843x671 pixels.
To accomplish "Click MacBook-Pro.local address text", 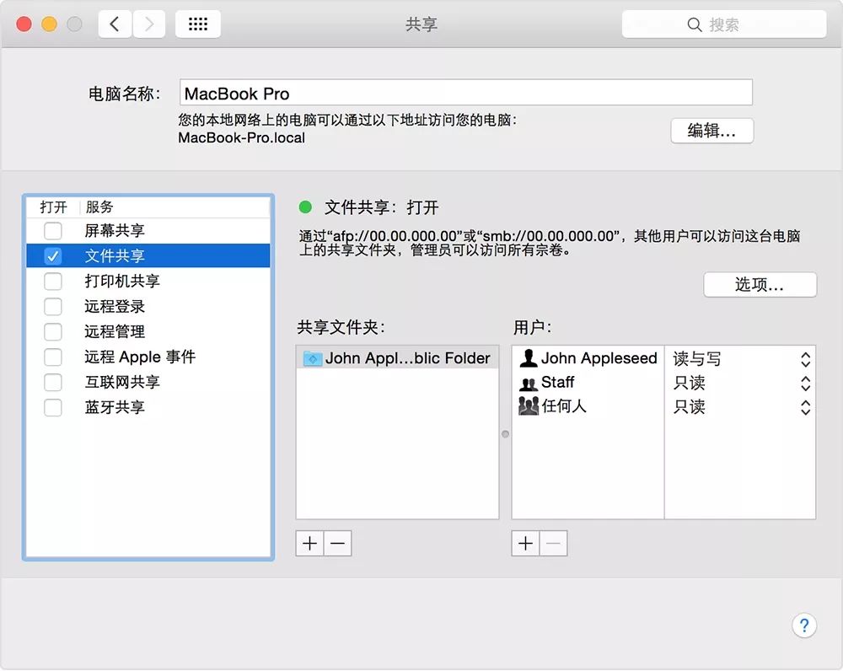I will [x=241, y=138].
